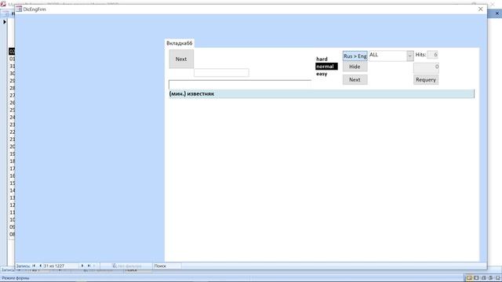Select row 30 in background list

click(x=12, y=74)
